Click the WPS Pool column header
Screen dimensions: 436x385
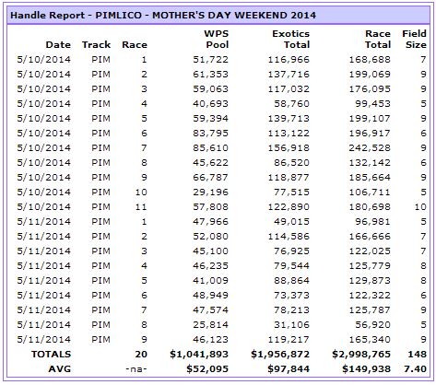[x=217, y=40]
